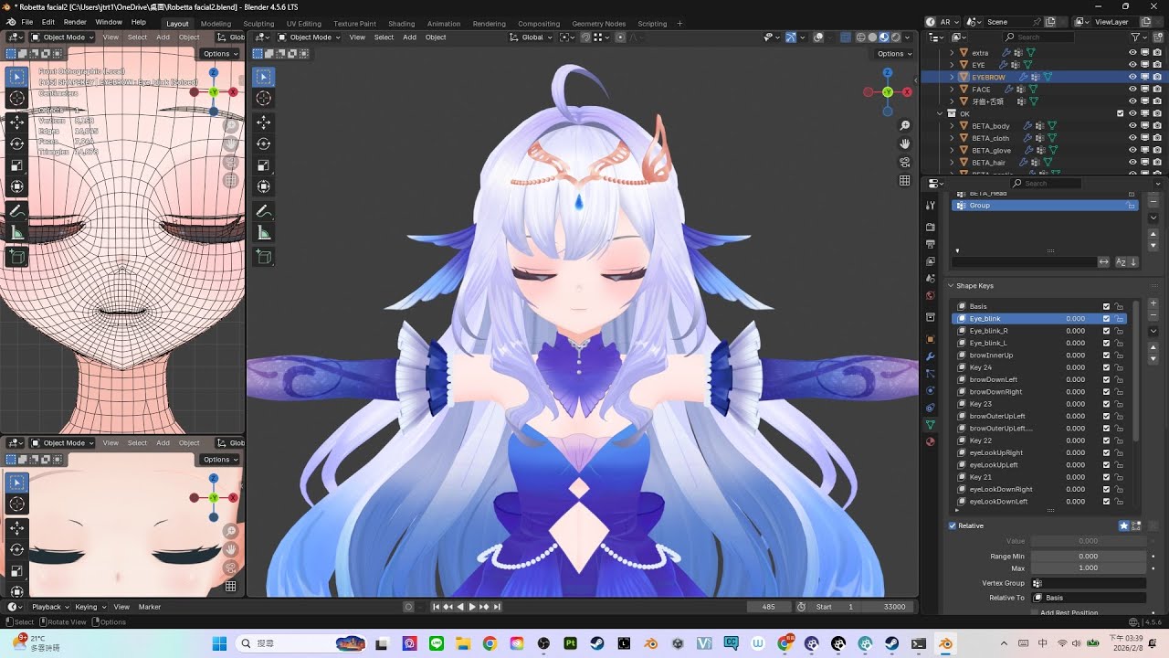
Task: Toggle the Add Rest Position checkbox
Action: point(1036,612)
